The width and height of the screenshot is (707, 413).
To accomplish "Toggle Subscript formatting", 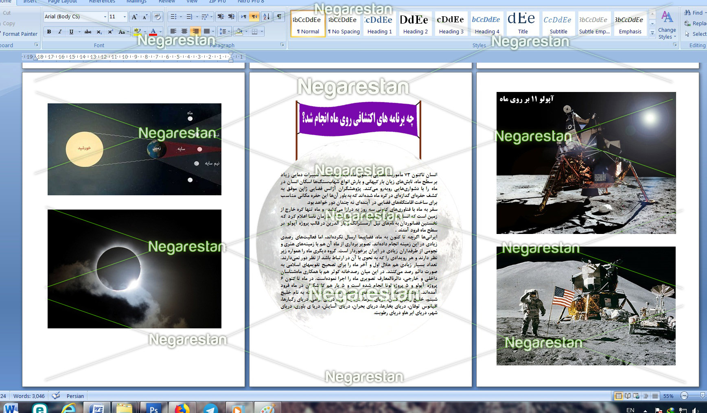I will 99,32.
